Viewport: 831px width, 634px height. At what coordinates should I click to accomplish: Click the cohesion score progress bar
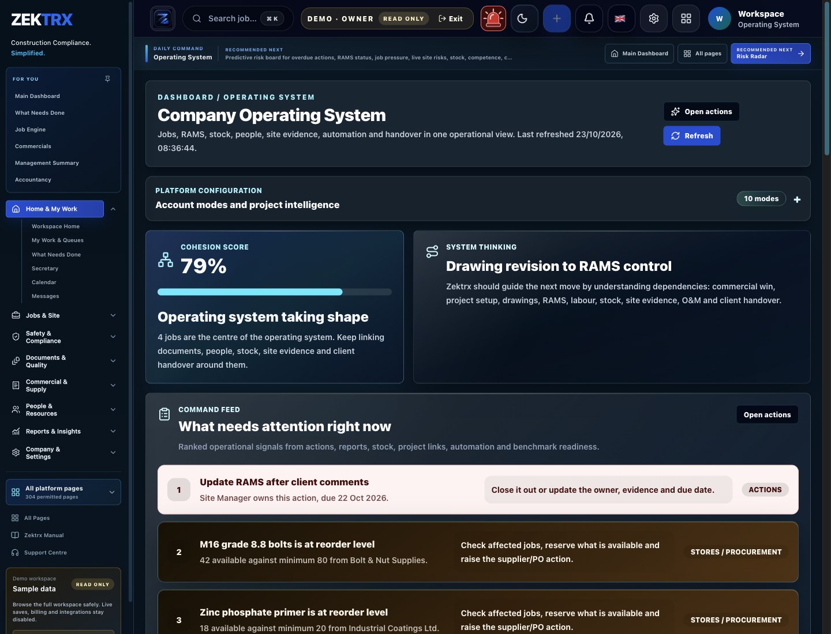coord(275,292)
